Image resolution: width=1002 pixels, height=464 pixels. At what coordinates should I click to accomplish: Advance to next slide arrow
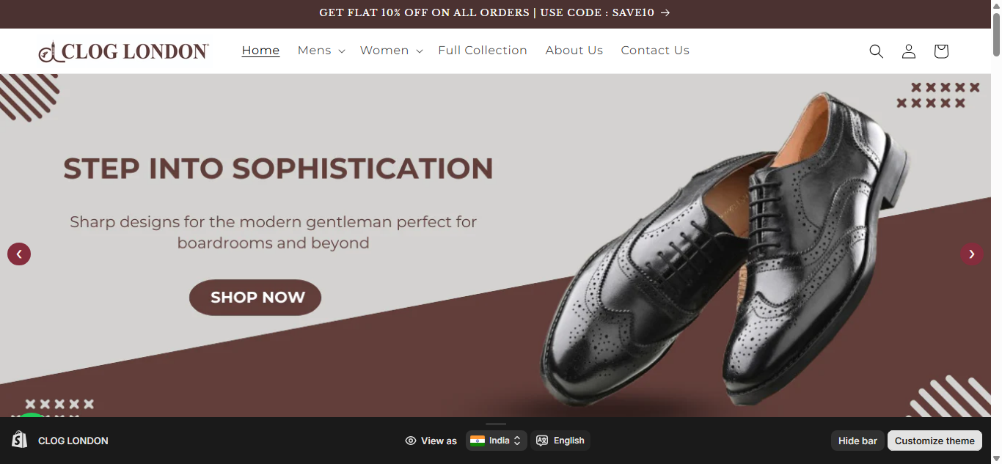(972, 254)
